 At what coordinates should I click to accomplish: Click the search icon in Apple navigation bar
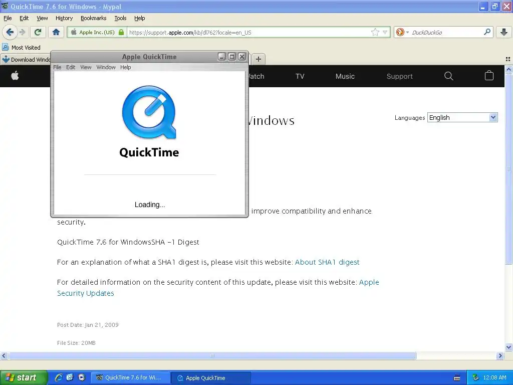point(448,76)
